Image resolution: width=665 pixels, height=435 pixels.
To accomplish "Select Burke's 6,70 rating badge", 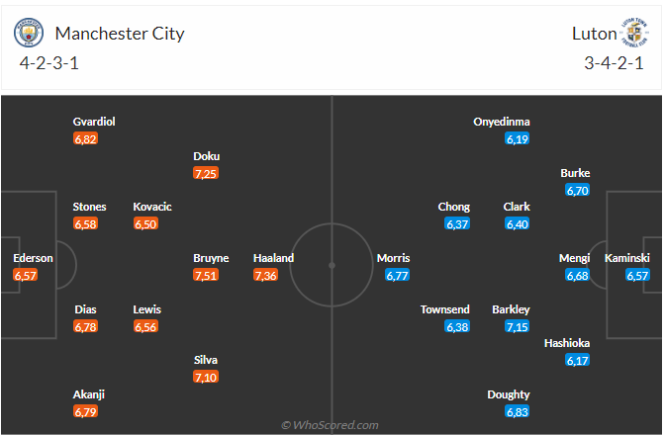I will point(577,191).
